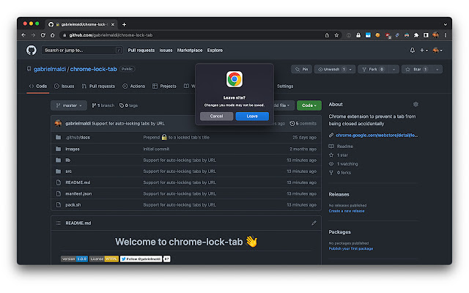Click the Search or jump to field
The image size is (469, 293).
pyautogui.click(x=81, y=50)
